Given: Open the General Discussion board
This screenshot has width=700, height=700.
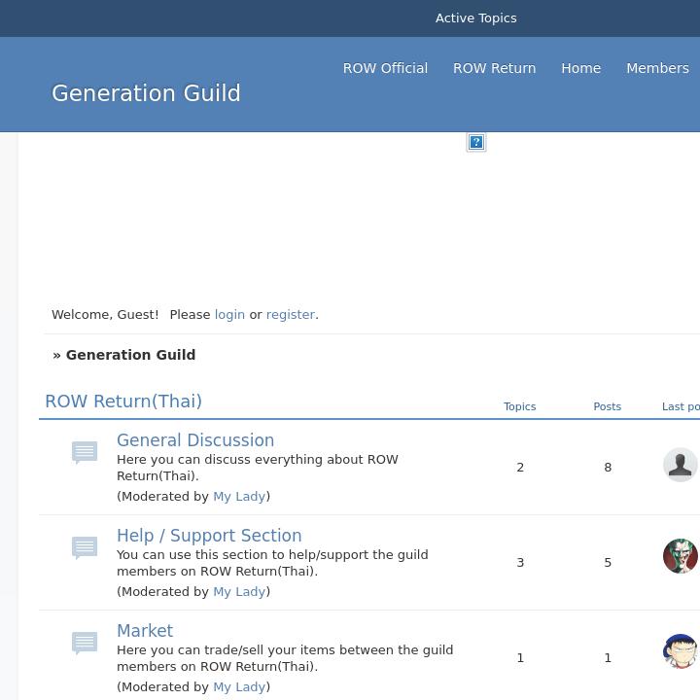Looking at the screenshot, I should point(195,440).
